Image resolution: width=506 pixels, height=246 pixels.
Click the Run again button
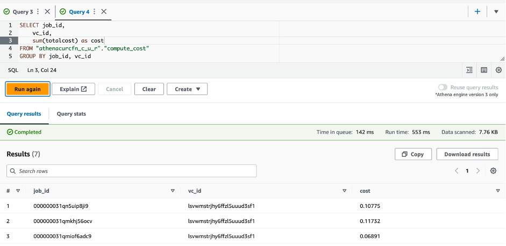(27, 89)
